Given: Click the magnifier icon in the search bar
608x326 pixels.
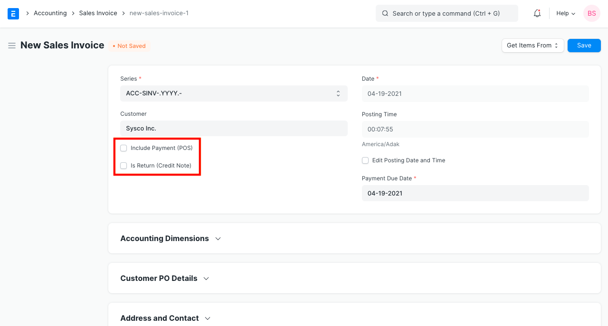Looking at the screenshot, I should (385, 13).
